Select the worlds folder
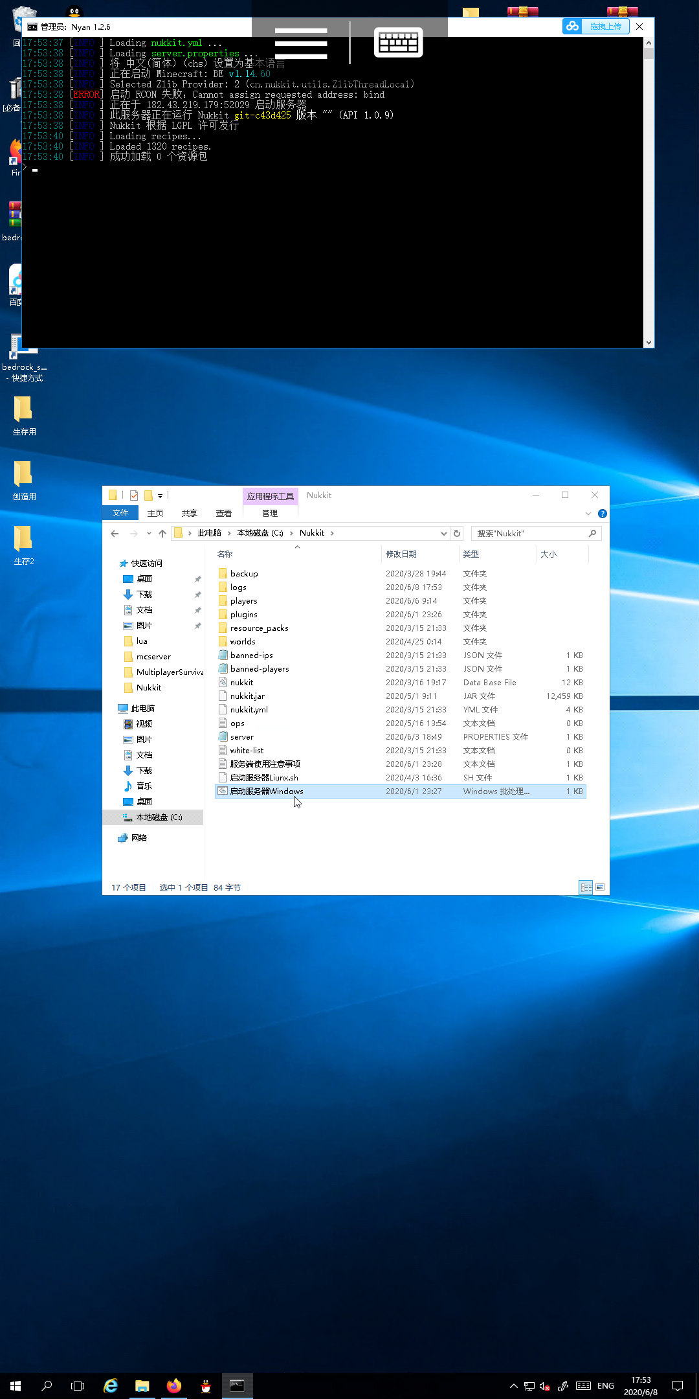Viewport: 699px width, 1399px height. (400, 642)
